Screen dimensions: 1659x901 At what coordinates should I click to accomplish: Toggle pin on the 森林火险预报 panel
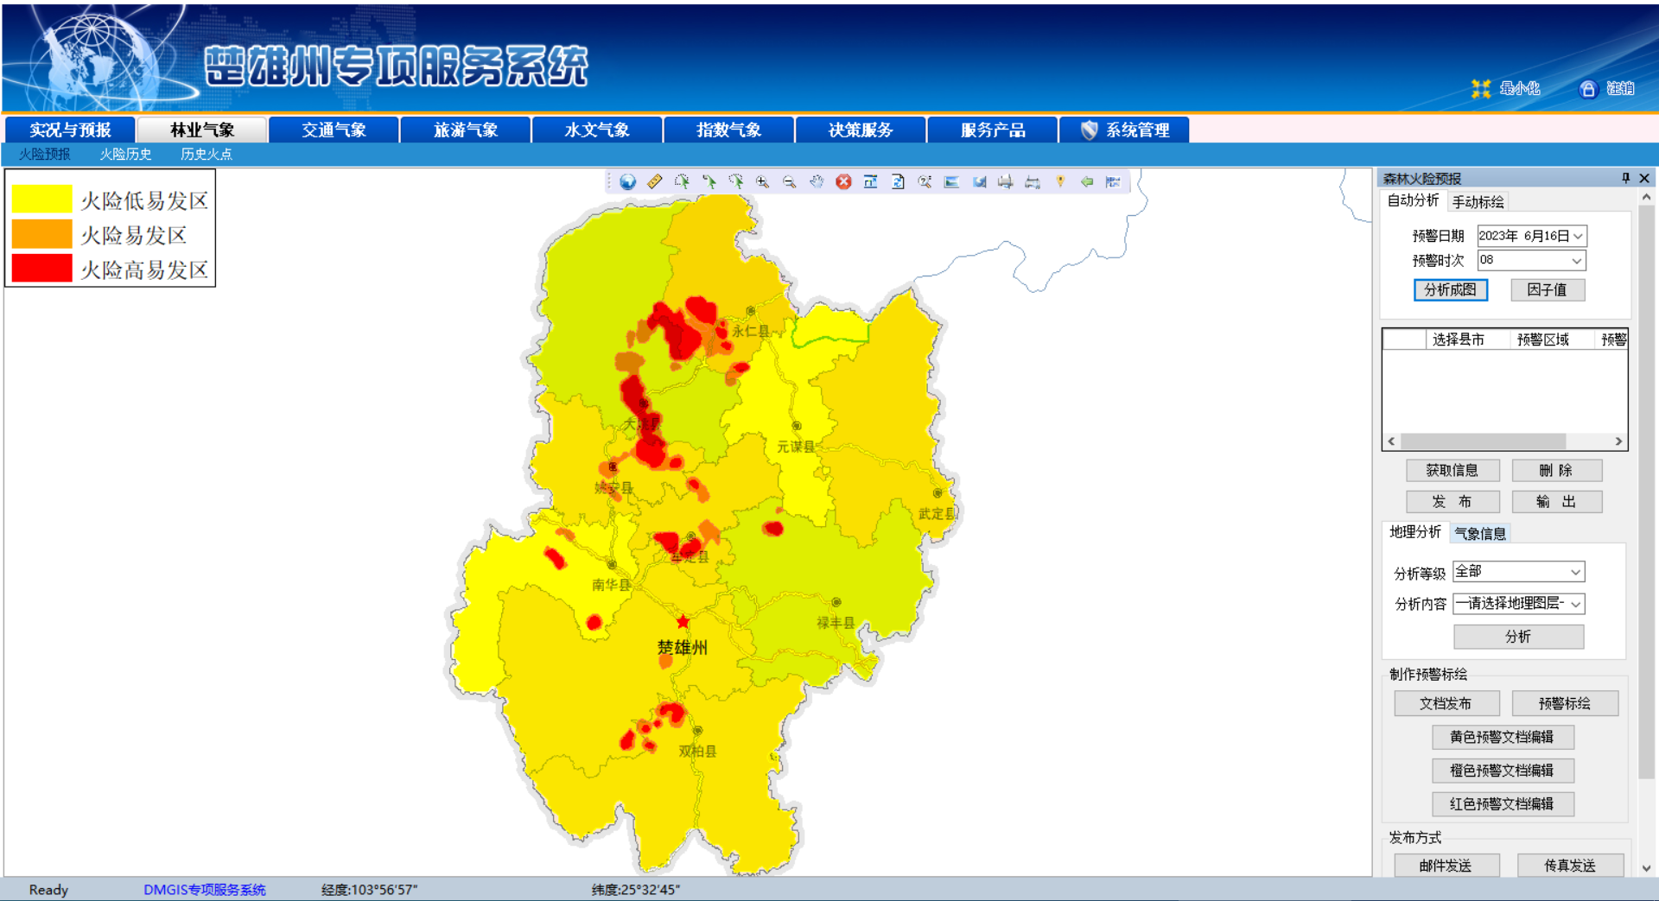click(x=1625, y=178)
